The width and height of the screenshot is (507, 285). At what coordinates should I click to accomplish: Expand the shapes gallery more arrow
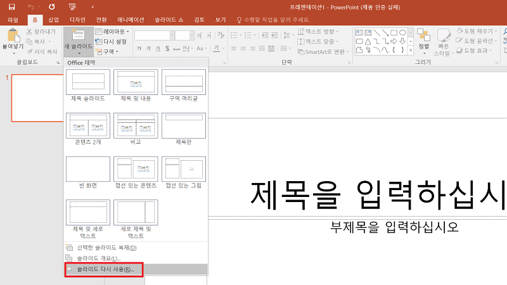[411, 50]
